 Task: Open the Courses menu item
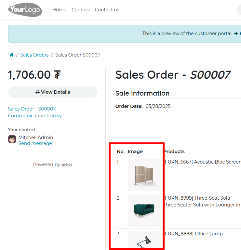(80, 10)
